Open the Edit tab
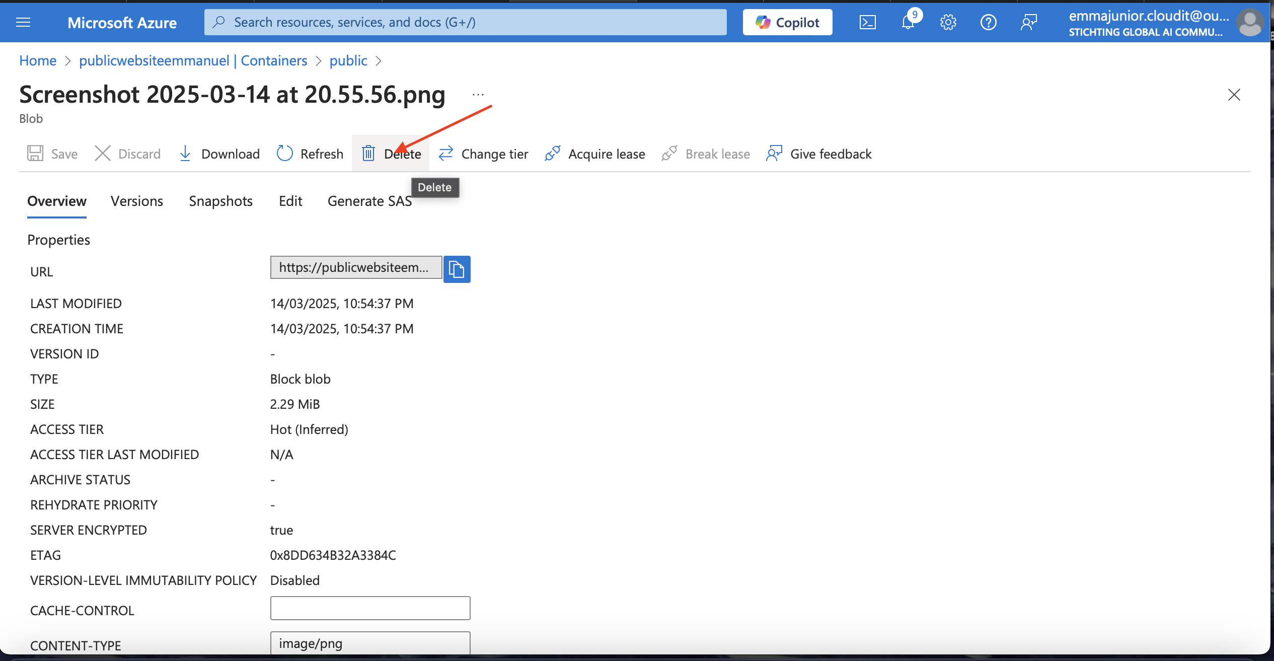 [290, 201]
